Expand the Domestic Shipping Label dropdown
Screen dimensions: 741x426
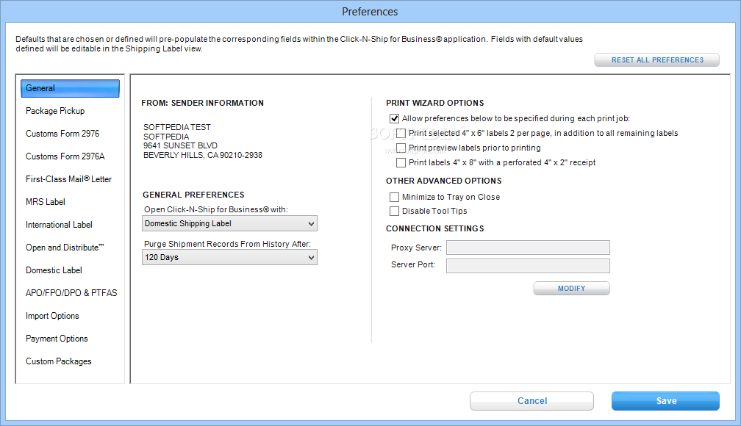pyautogui.click(x=229, y=223)
